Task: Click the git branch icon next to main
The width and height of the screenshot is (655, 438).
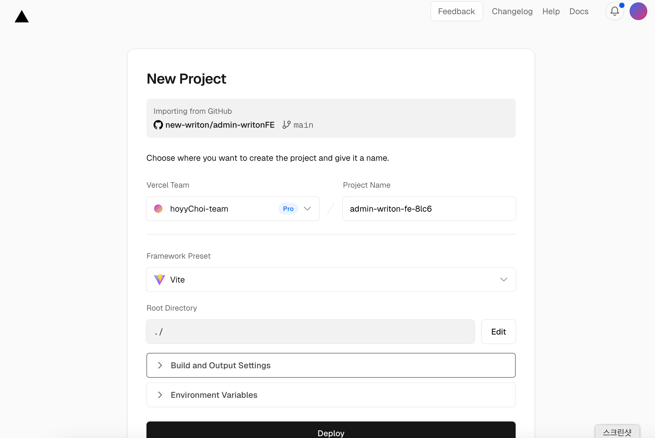Action: click(x=286, y=125)
